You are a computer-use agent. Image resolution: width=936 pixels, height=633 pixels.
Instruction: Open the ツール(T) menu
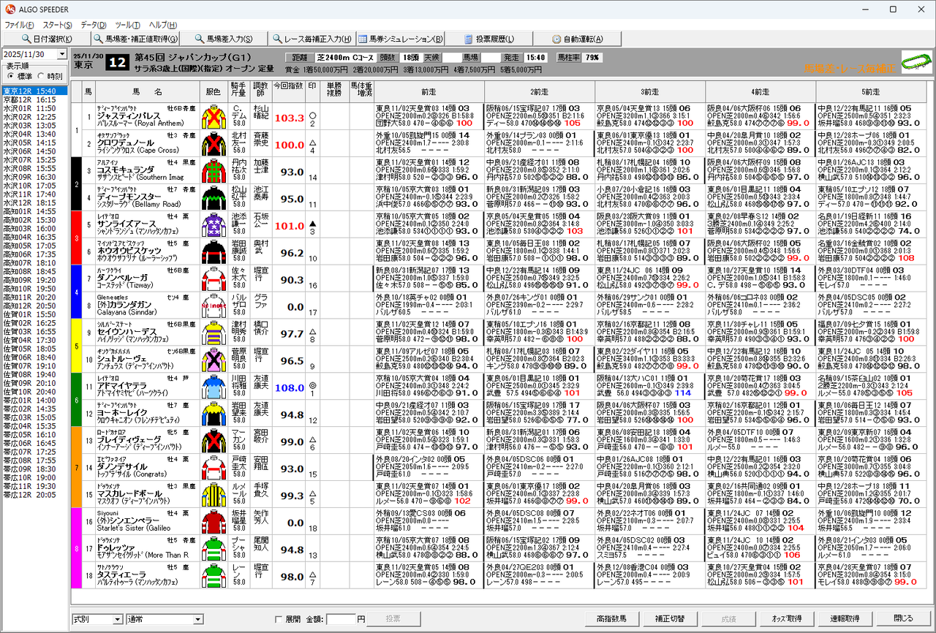128,24
